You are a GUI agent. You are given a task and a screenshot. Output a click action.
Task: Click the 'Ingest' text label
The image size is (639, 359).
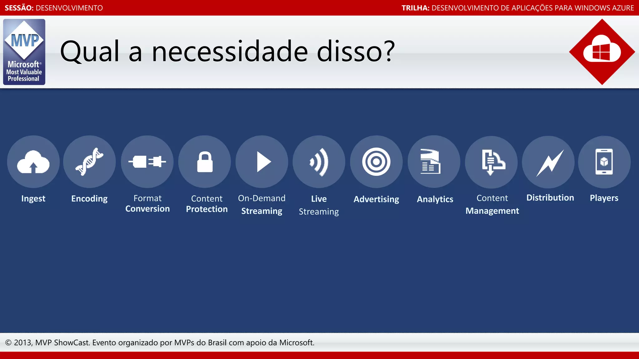tap(33, 199)
